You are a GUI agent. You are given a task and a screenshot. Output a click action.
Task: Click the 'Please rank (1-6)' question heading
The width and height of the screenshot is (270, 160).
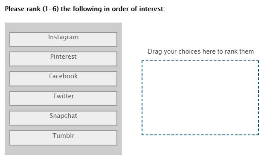tap(85, 9)
